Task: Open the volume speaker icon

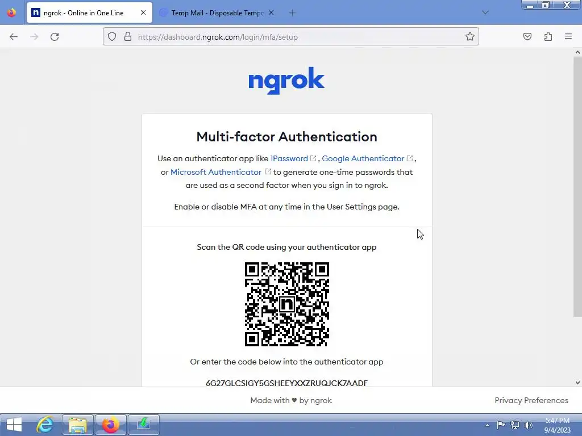Action: pos(528,425)
